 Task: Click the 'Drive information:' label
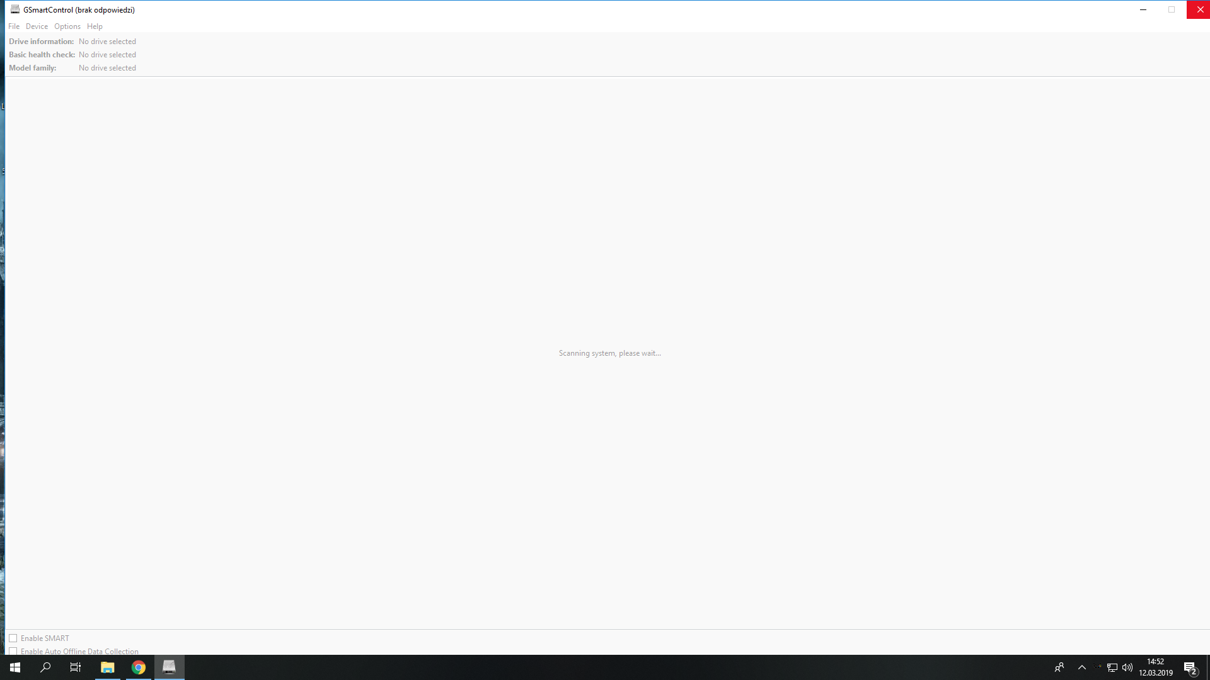[42, 42]
